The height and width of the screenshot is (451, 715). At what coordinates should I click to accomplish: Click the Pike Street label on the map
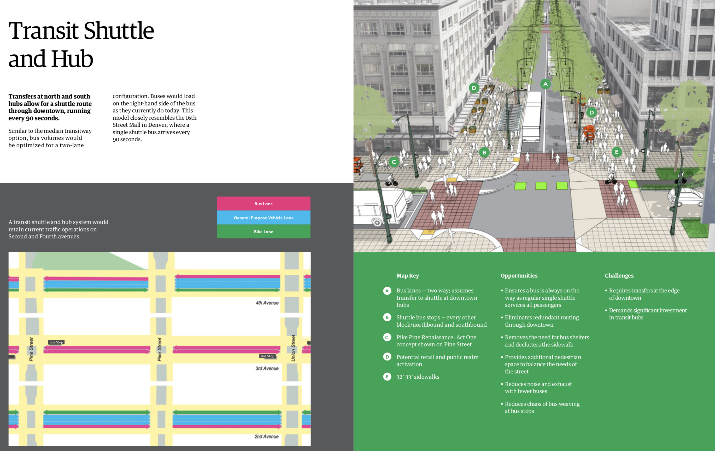(x=160, y=349)
